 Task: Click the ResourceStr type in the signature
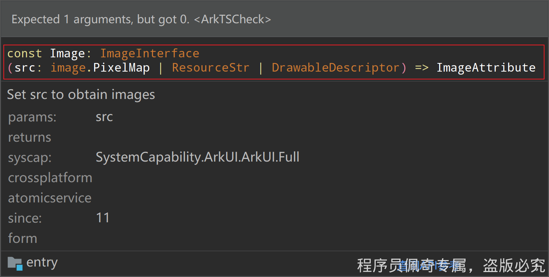(210, 67)
